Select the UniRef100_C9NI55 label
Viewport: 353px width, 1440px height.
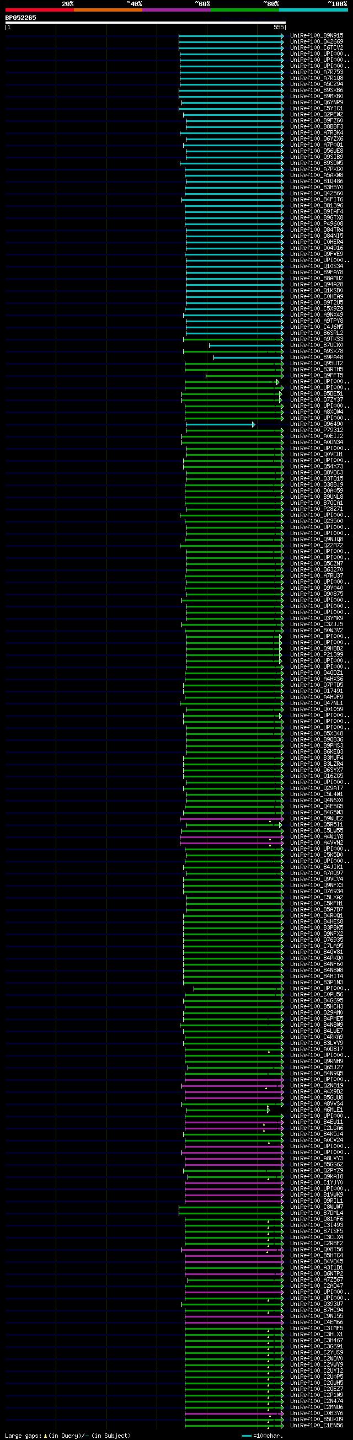[x=317, y=1316]
